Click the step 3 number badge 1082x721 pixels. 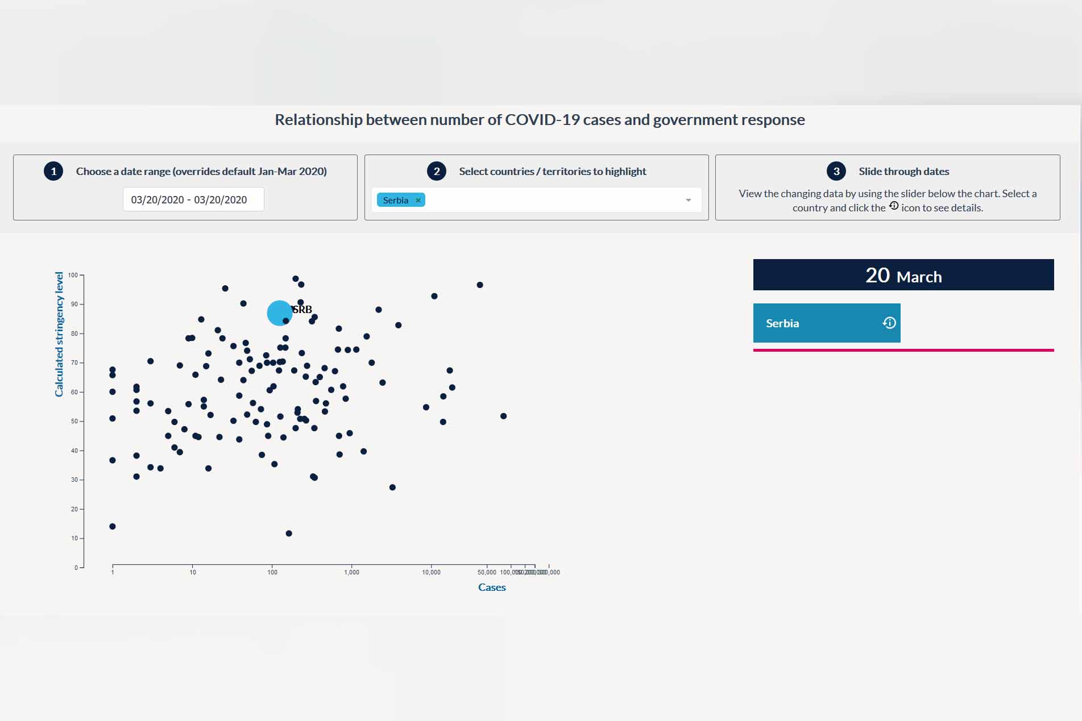(x=836, y=171)
